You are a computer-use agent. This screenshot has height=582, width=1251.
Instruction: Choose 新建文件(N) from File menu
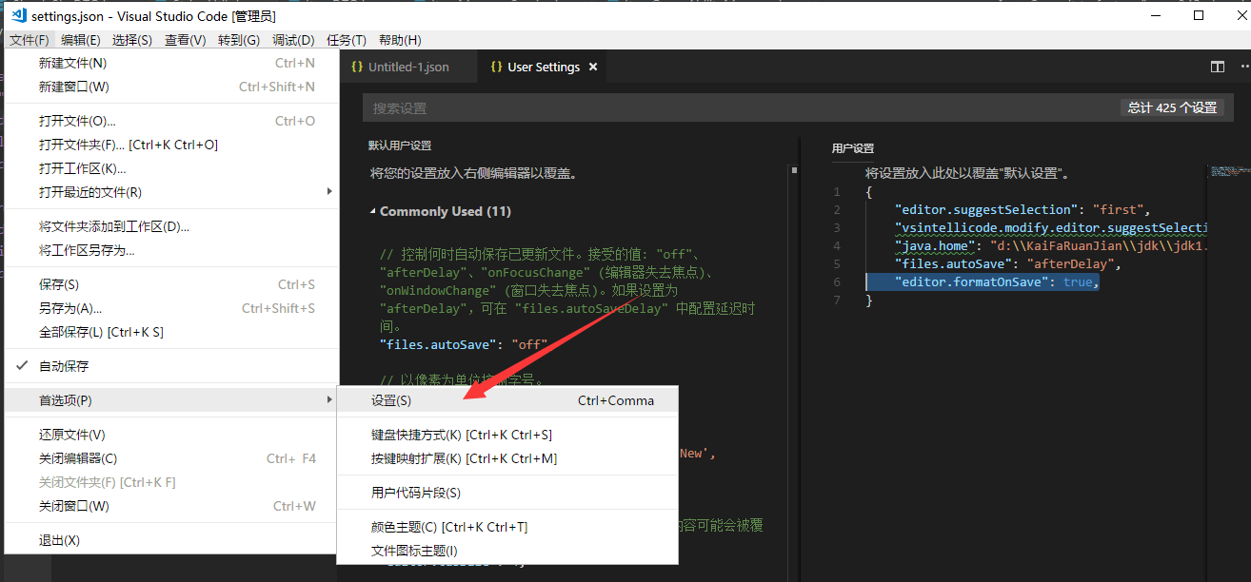pyautogui.click(x=171, y=63)
